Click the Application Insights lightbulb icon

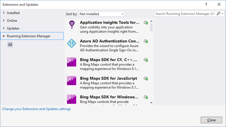pyautogui.click(x=71, y=25)
